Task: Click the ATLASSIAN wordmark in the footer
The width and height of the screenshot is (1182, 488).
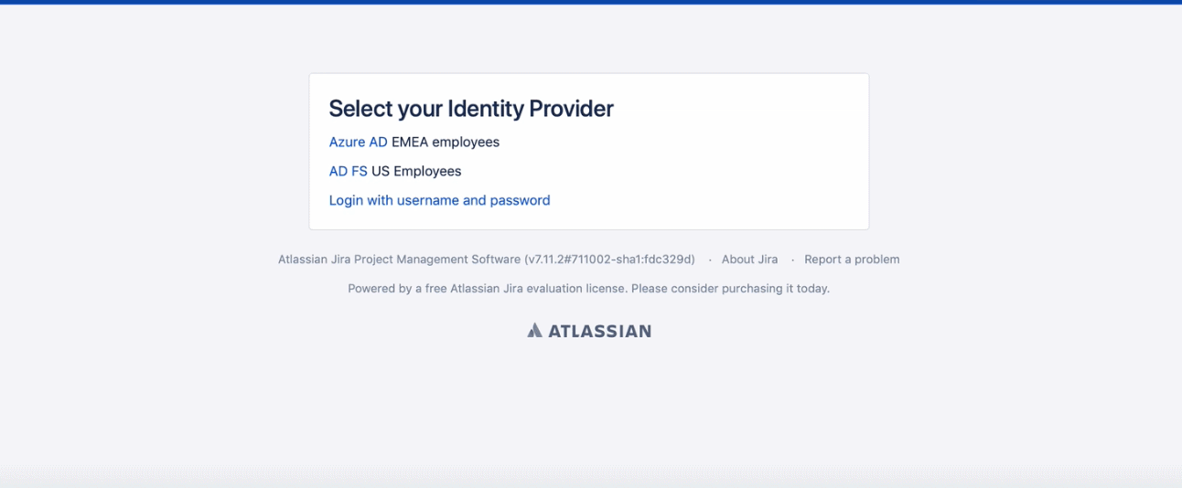Action: click(599, 331)
